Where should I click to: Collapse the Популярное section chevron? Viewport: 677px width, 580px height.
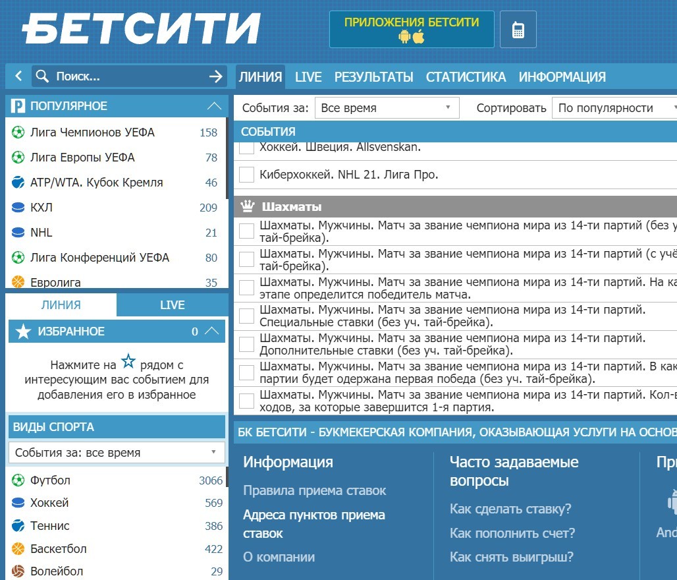coord(214,106)
